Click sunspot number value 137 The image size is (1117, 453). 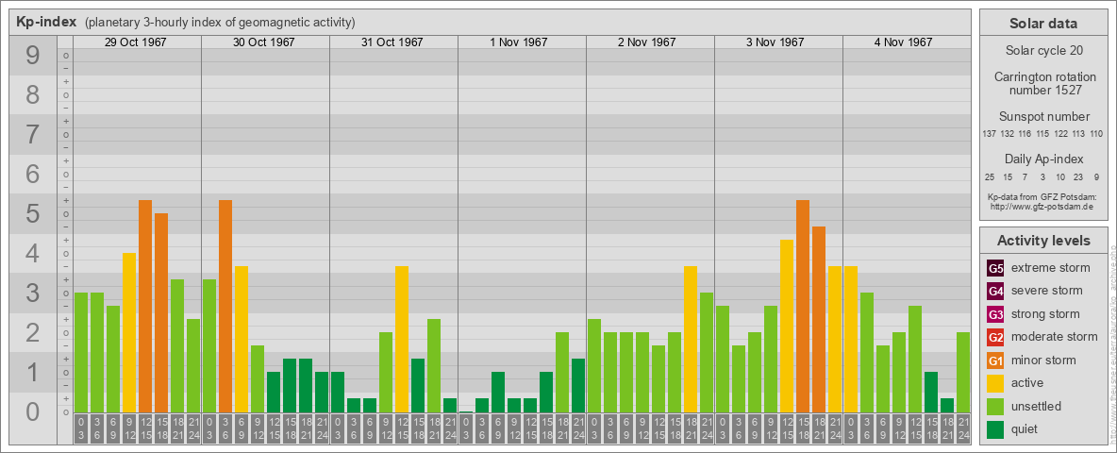click(x=990, y=134)
